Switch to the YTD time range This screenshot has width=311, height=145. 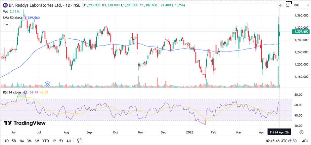[x=46, y=141]
